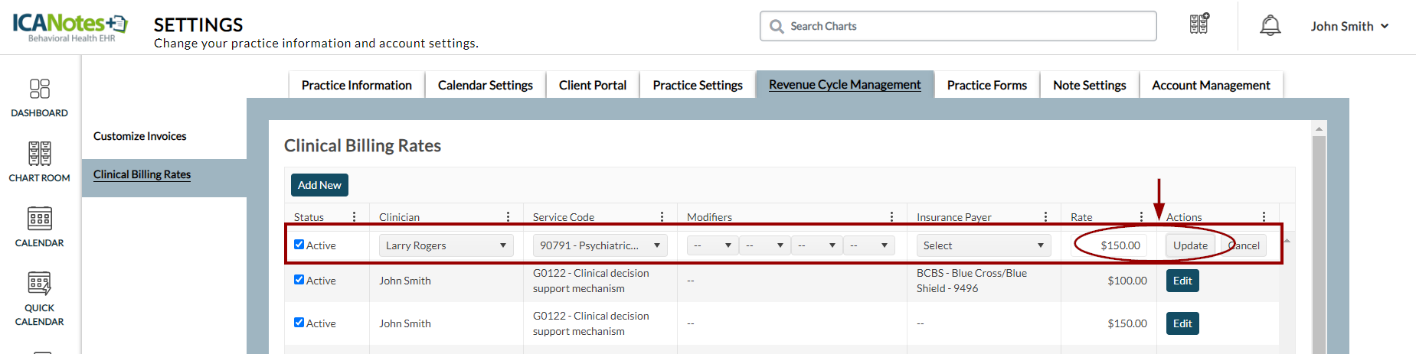
Task: Switch to Calendar Settings tab
Action: pos(485,85)
